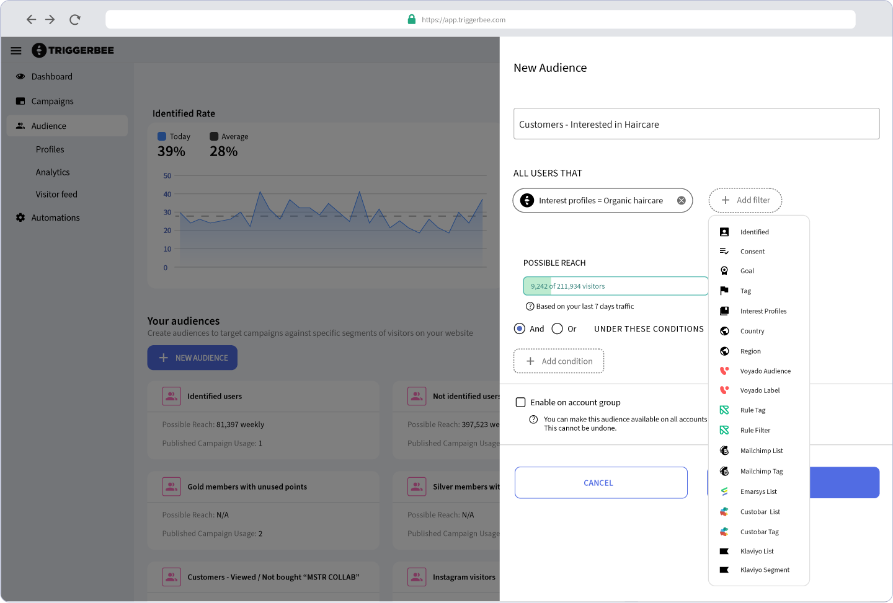Click the help icon beside traffic note

click(530, 306)
